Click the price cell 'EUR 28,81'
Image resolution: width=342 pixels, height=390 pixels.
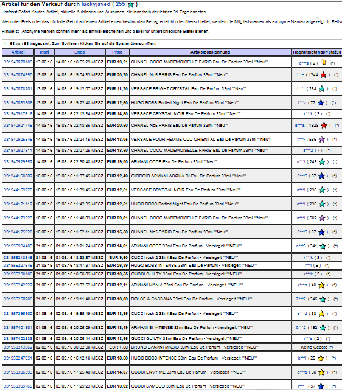117,218
